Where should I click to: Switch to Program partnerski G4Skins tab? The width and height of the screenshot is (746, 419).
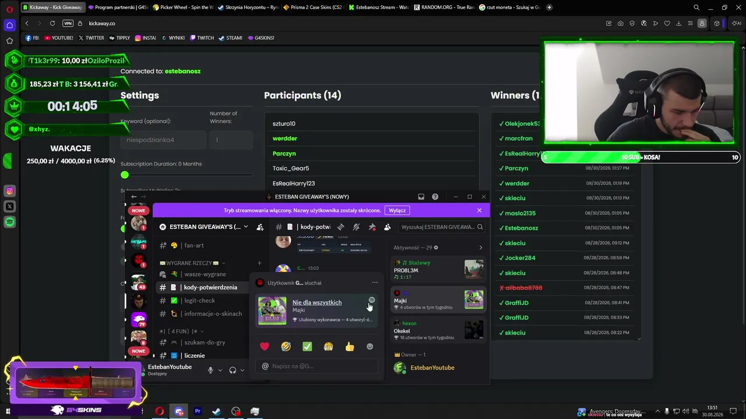tap(117, 8)
